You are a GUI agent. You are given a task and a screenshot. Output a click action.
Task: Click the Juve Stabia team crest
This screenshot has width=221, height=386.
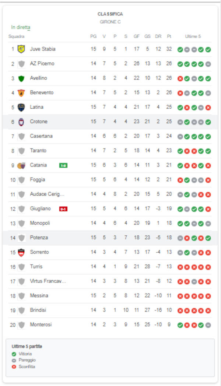click(x=21, y=49)
